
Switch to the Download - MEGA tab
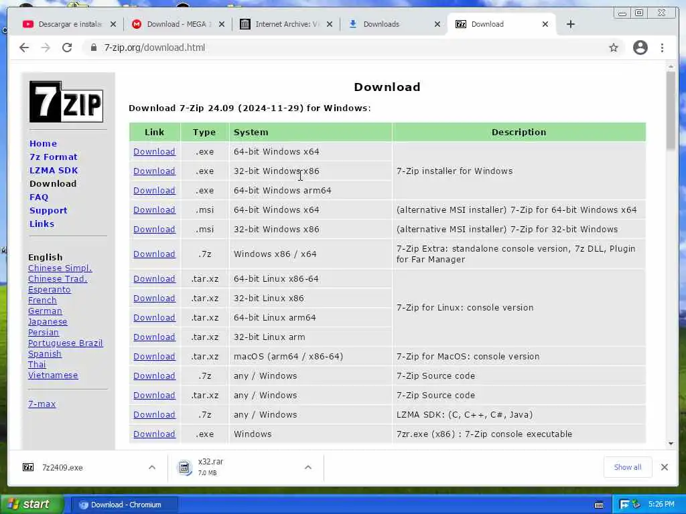178,24
